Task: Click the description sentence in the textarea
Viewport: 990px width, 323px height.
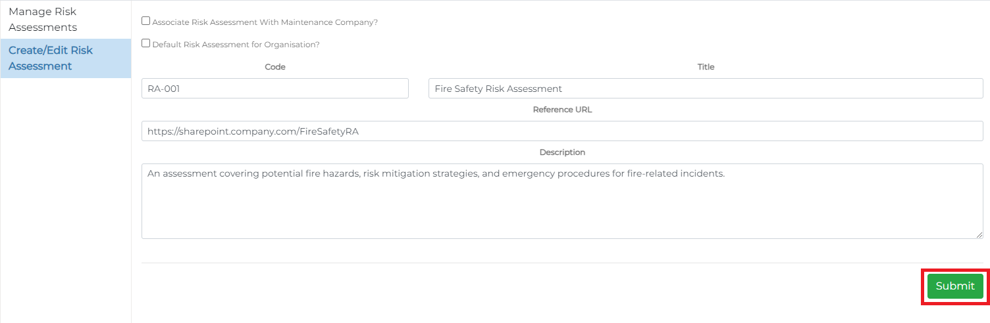Action: click(x=436, y=175)
